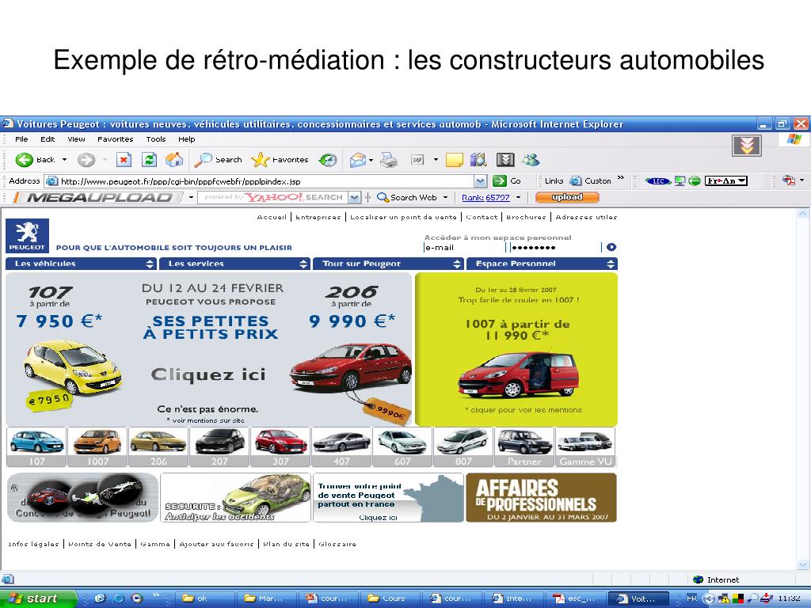The height and width of the screenshot is (608, 811).
Task: Open the Mail icon dropdown arrow
Action: coord(371,160)
